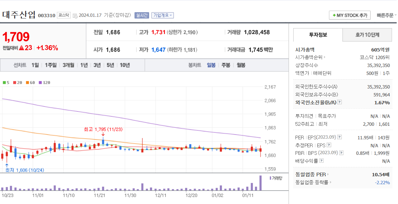Viewport: 398px width, 204px height.
Task: Select 3년 line chart period
Action: tap(97, 65)
